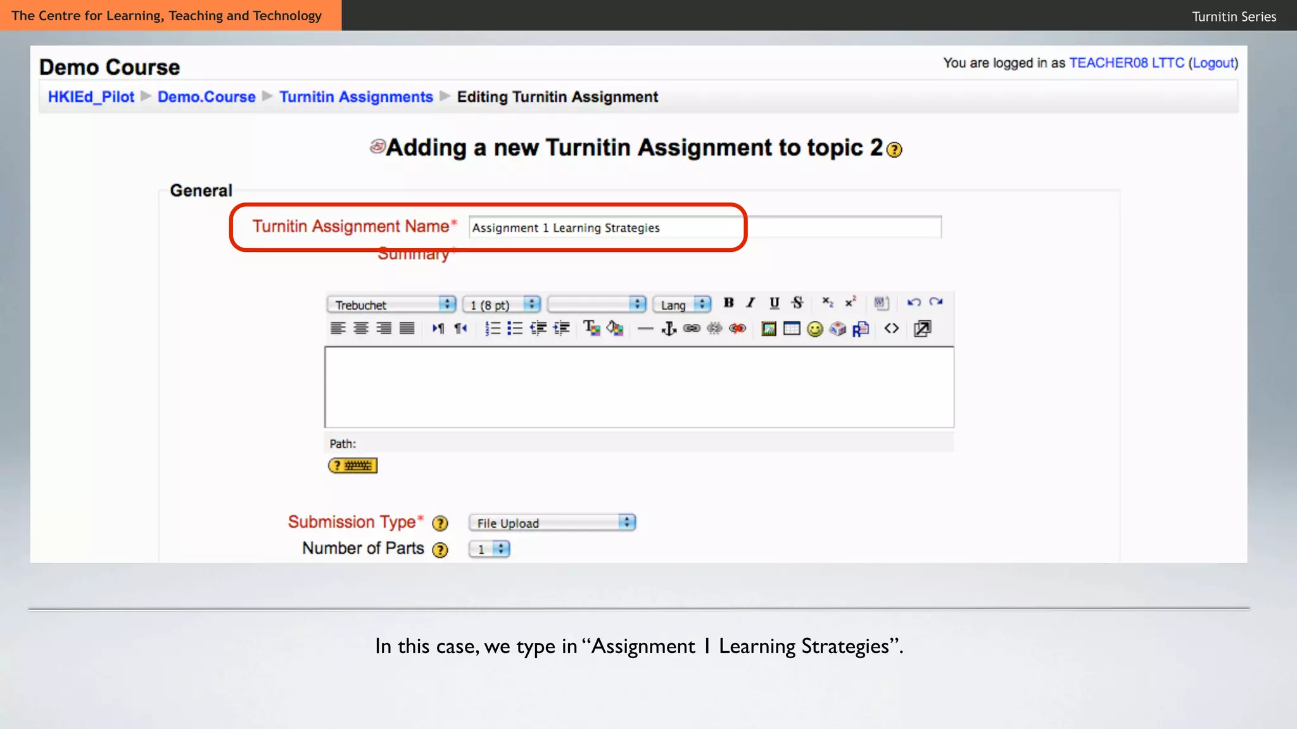This screenshot has height=729, width=1297.
Task: Insert a web link
Action: pos(692,328)
